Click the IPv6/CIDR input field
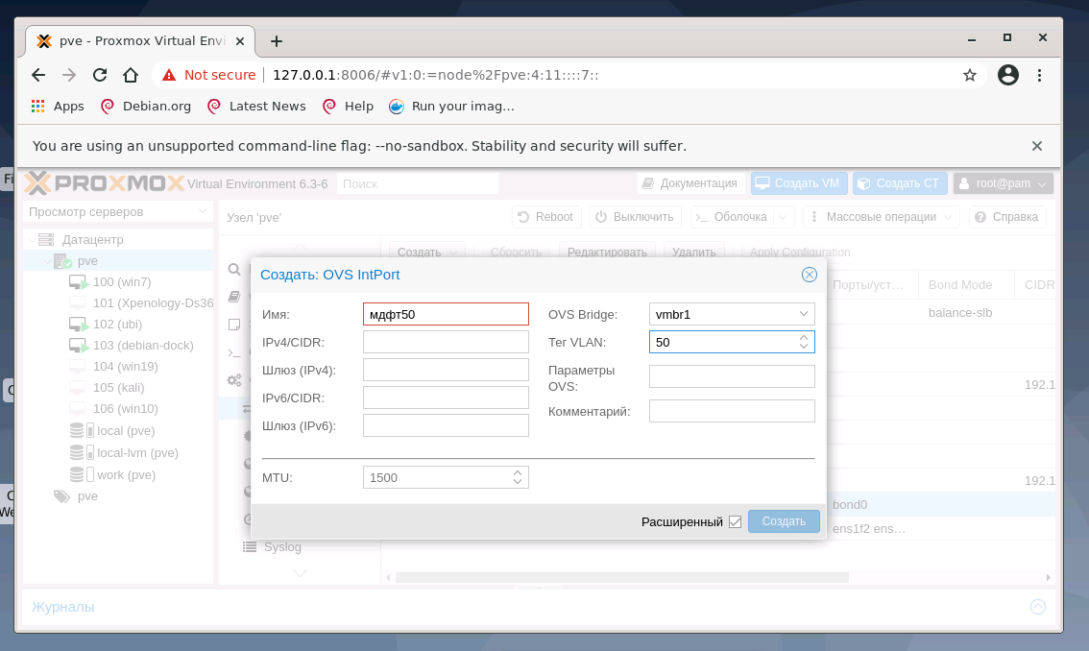Screen dimensions: 1089x651 pos(446,398)
